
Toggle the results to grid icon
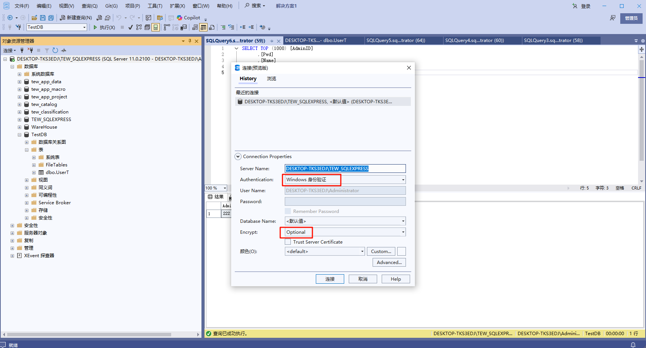[x=203, y=27]
